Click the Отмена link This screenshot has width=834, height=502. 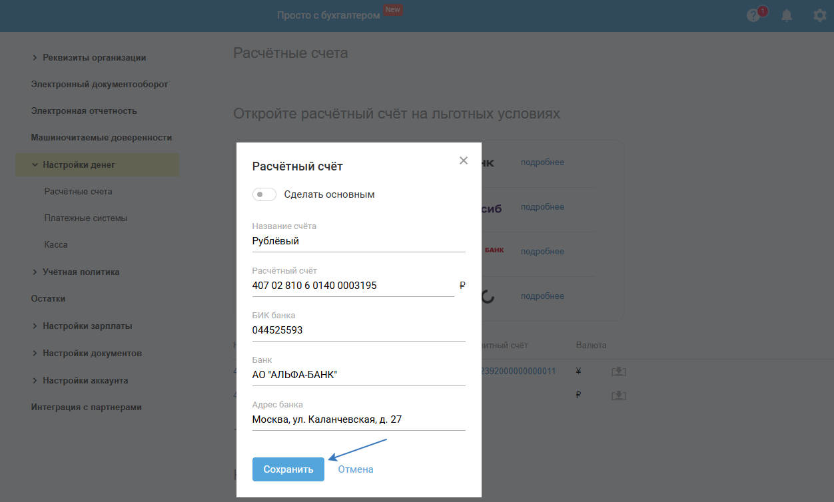pyautogui.click(x=356, y=469)
